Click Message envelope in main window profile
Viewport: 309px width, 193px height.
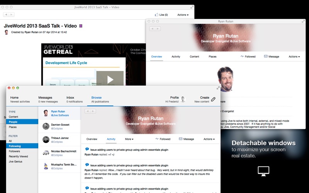click(180, 139)
